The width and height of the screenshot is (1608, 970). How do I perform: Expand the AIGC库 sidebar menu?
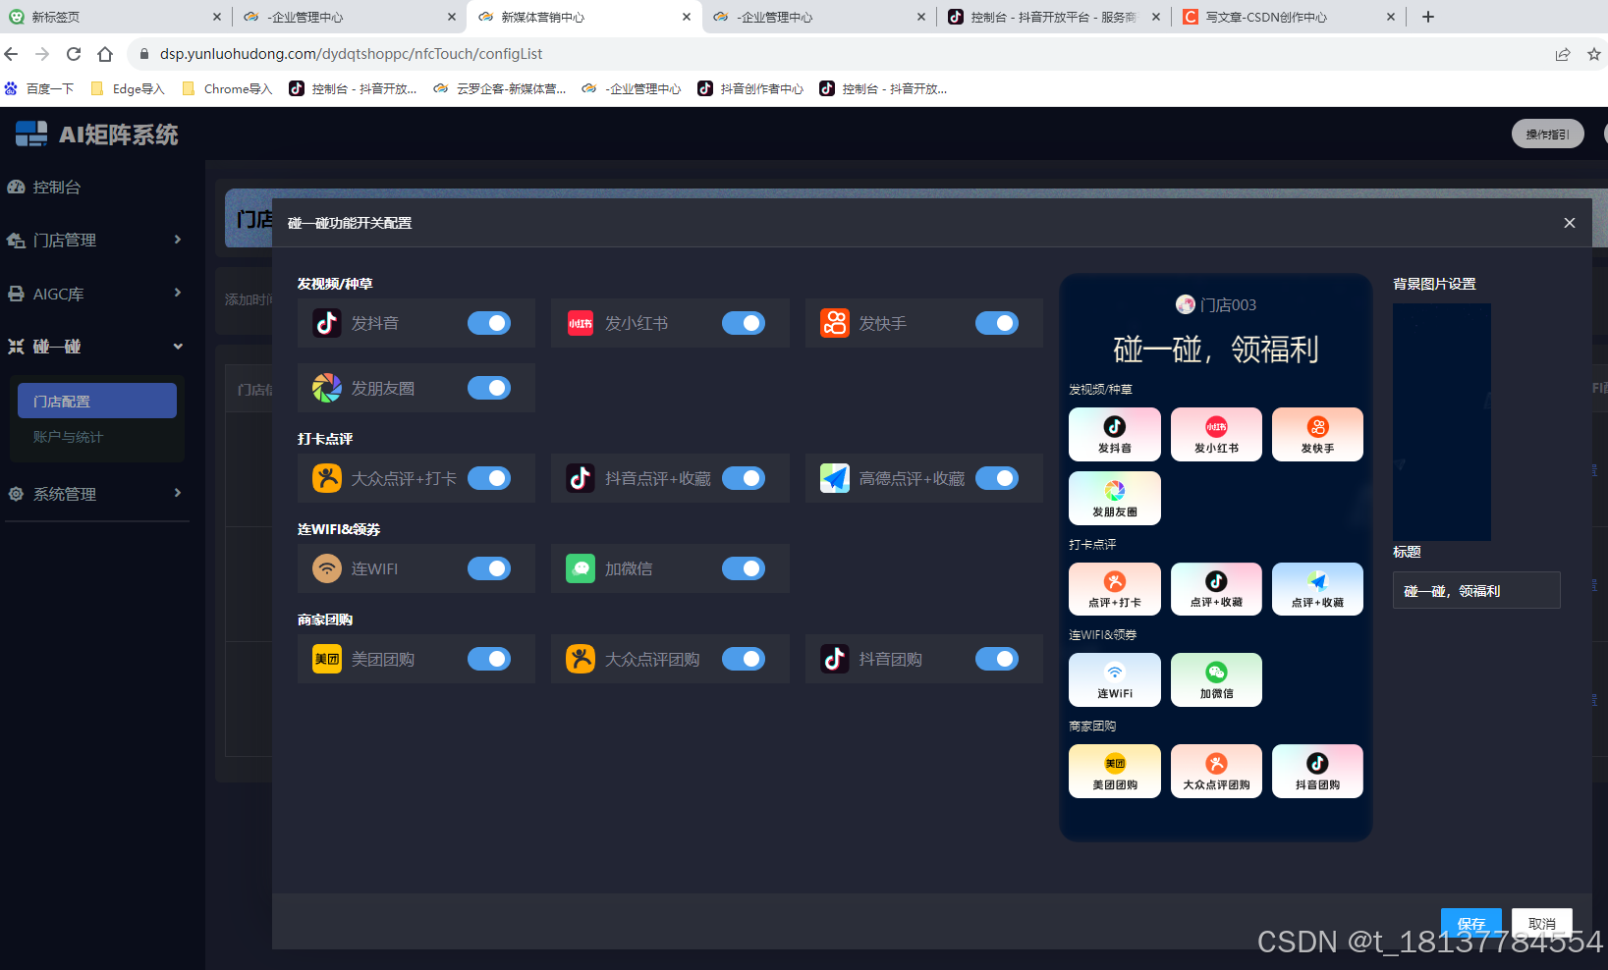coord(95,294)
